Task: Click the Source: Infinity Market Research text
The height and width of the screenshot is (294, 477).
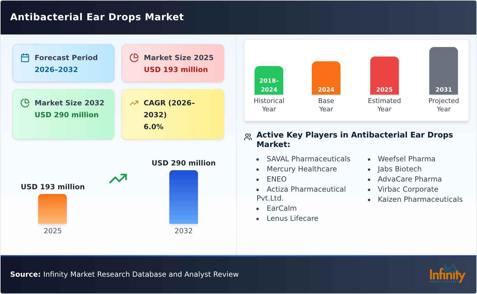Action: click(124, 274)
